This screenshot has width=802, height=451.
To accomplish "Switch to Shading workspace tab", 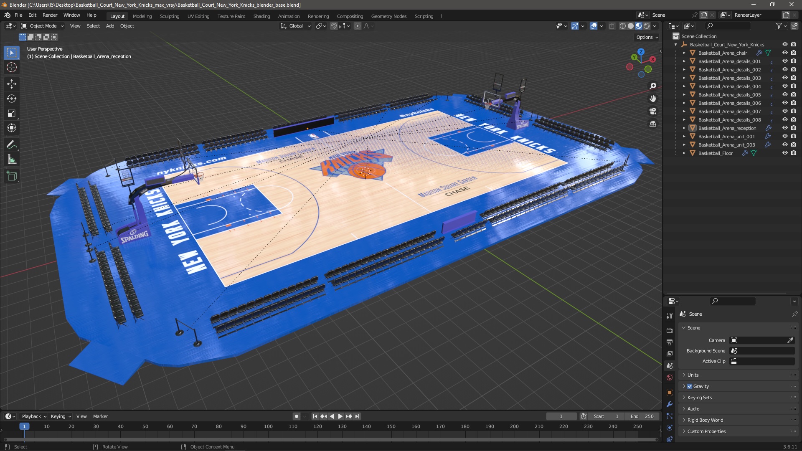I will point(261,16).
